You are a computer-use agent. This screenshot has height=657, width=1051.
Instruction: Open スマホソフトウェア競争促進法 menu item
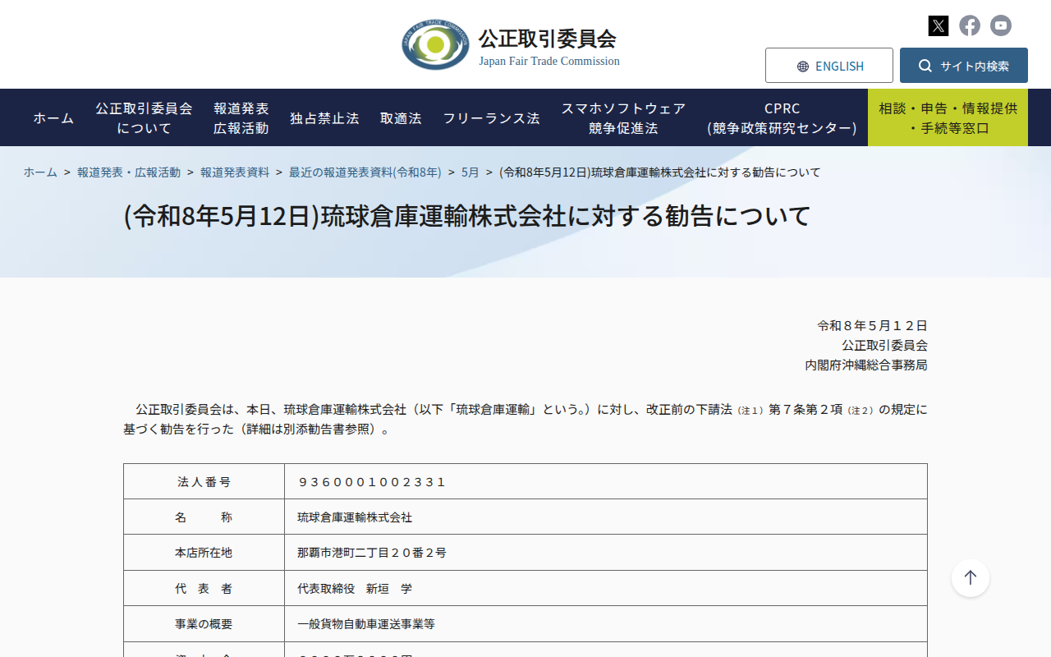623,118
